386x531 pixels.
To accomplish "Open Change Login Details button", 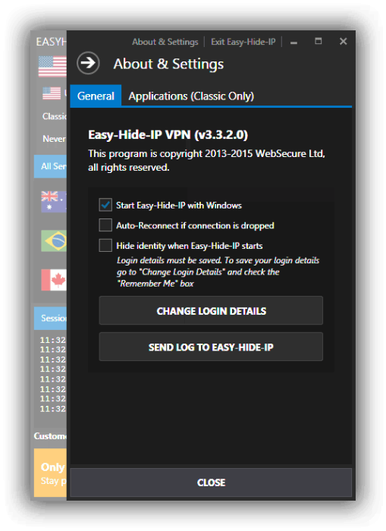I will click(211, 310).
